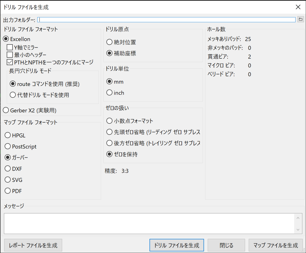This screenshot has height=253, width=306.
Task: Select PDF map file format
Action: coord(8,191)
